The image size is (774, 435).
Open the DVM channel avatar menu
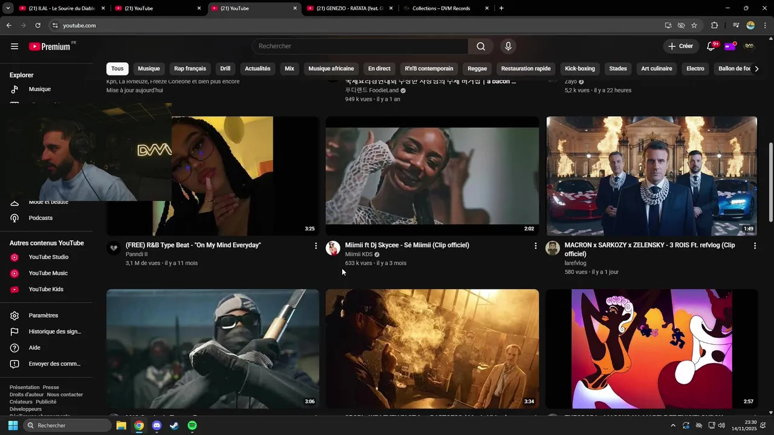tap(749, 46)
